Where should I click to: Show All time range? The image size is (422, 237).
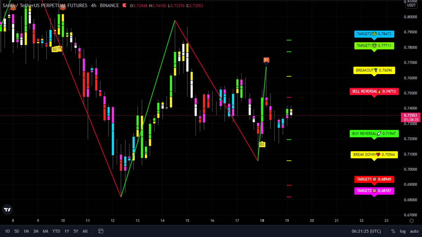(85, 231)
